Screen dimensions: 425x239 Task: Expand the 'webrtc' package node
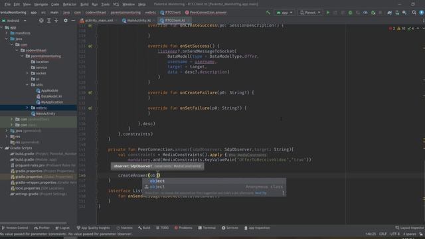[27, 108]
